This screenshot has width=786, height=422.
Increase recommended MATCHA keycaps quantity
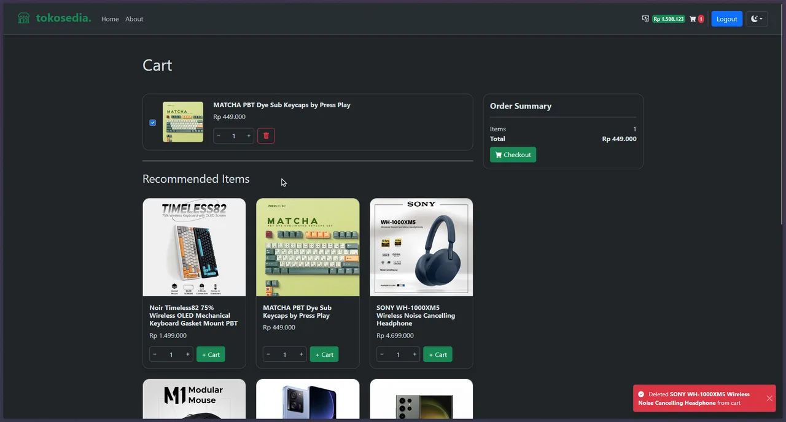point(302,355)
